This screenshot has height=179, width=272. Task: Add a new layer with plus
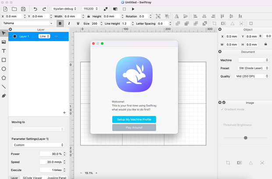click(64, 113)
